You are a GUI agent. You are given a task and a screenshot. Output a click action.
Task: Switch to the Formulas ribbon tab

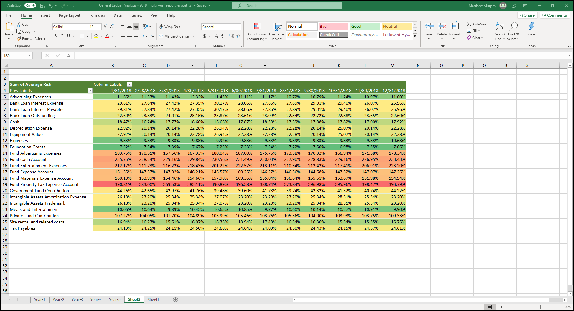[97, 15]
